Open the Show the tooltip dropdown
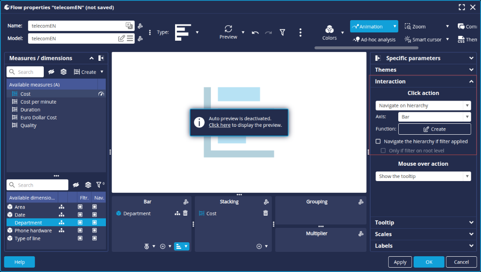Image resolution: width=481 pixels, height=272 pixels. 423,176
